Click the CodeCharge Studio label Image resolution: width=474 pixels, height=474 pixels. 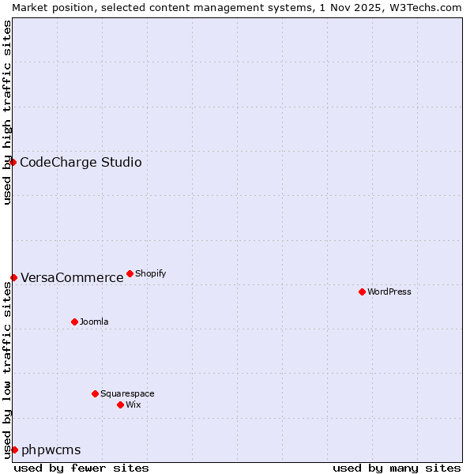(81, 162)
